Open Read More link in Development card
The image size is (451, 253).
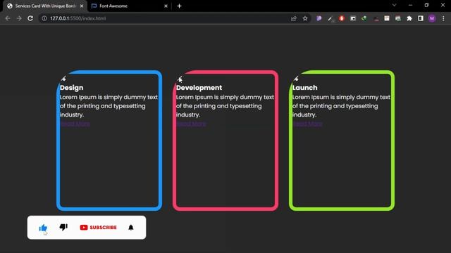(191, 124)
